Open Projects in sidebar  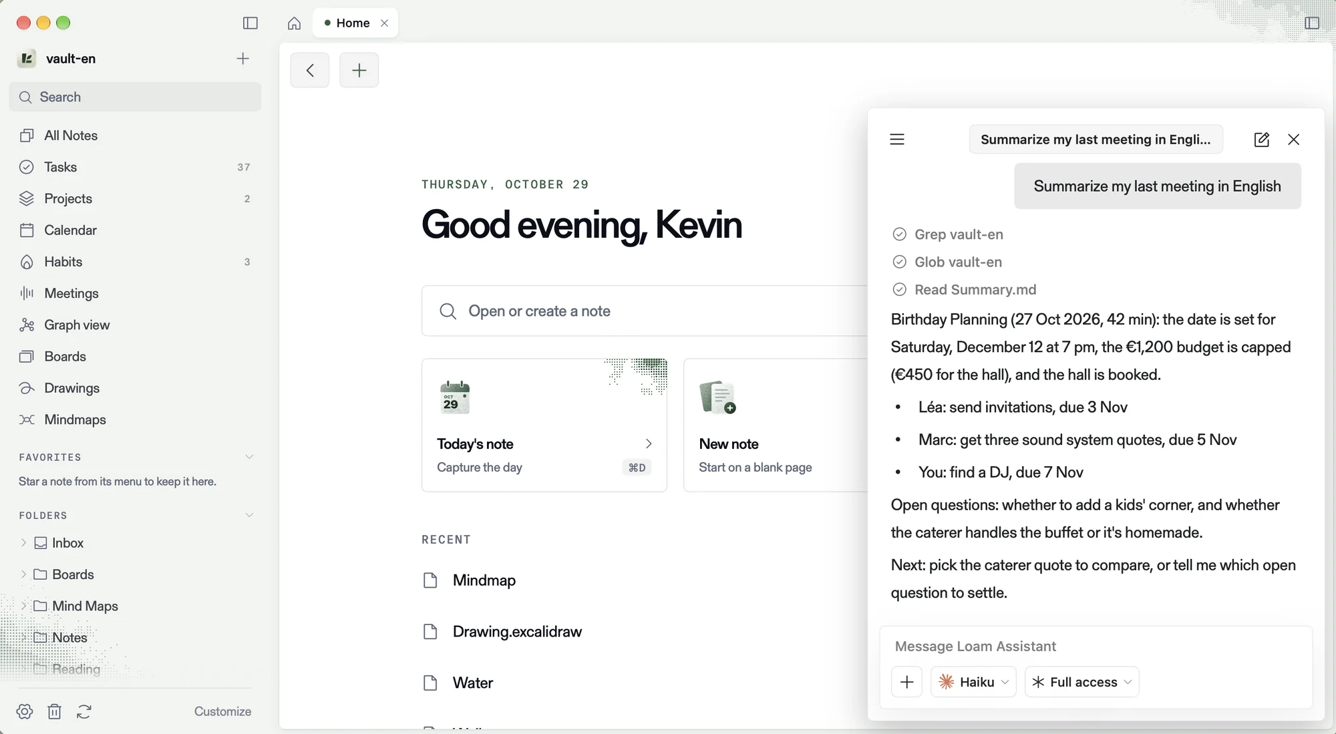[x=135, y=198]
